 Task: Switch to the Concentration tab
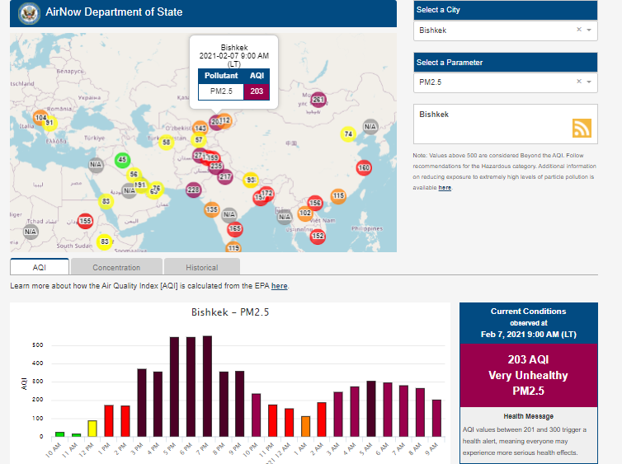point(116,267)
